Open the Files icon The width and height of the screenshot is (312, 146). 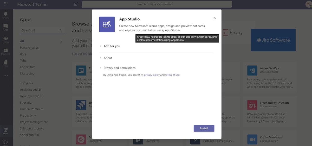click(6, 62)
